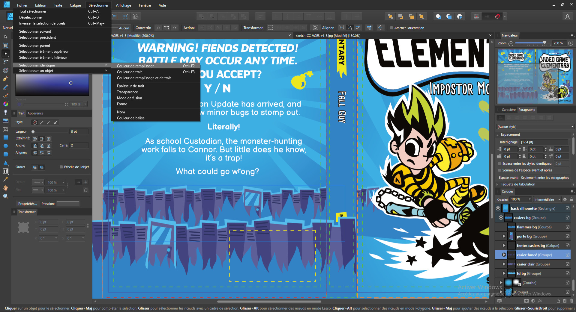Screen dimensions: 576x312
Task: Click the snapping magnet icon
Action: [x=497, y=17]
